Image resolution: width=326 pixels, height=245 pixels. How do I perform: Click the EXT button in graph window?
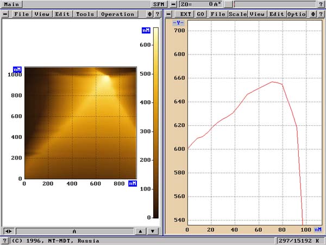[186, 14]
